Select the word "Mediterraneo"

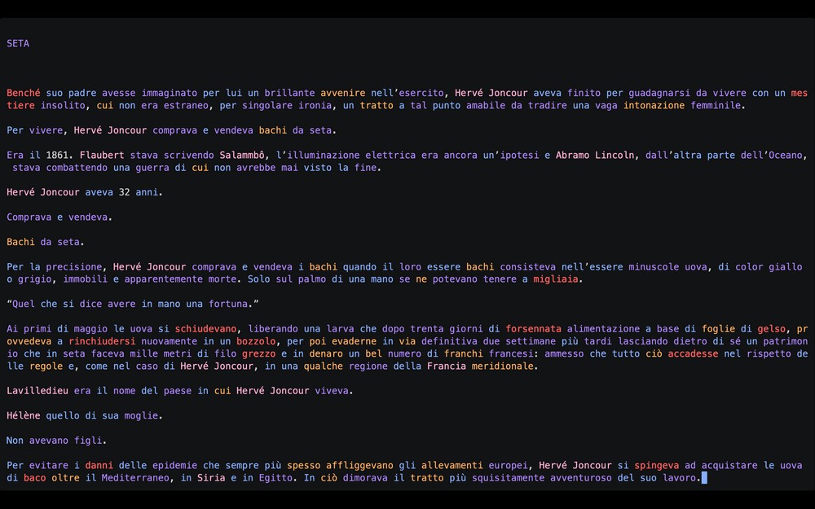tap(135, 478)
